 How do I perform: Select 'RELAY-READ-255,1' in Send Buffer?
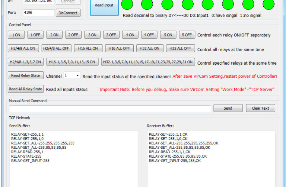click(x=27, y=152)
